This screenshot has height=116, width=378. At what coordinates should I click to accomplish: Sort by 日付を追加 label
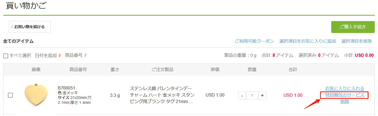click(x=46, y=55)
